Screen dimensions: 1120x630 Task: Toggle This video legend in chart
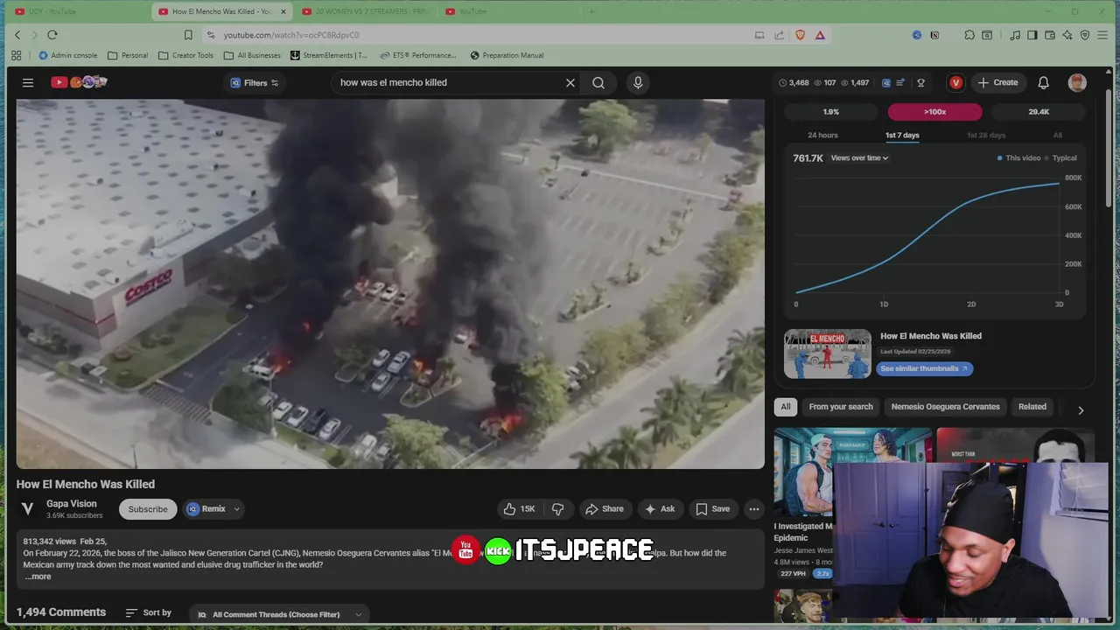1019,158
